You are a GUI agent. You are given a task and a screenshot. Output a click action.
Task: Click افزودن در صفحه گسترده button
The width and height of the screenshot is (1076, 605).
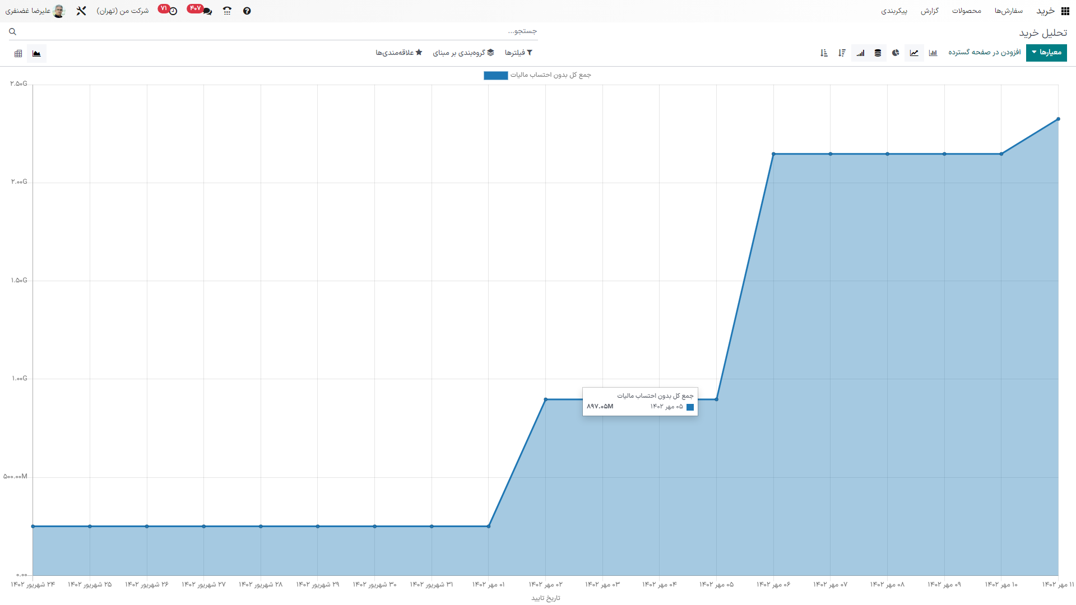pyautogui.click(x=984, y=53)
